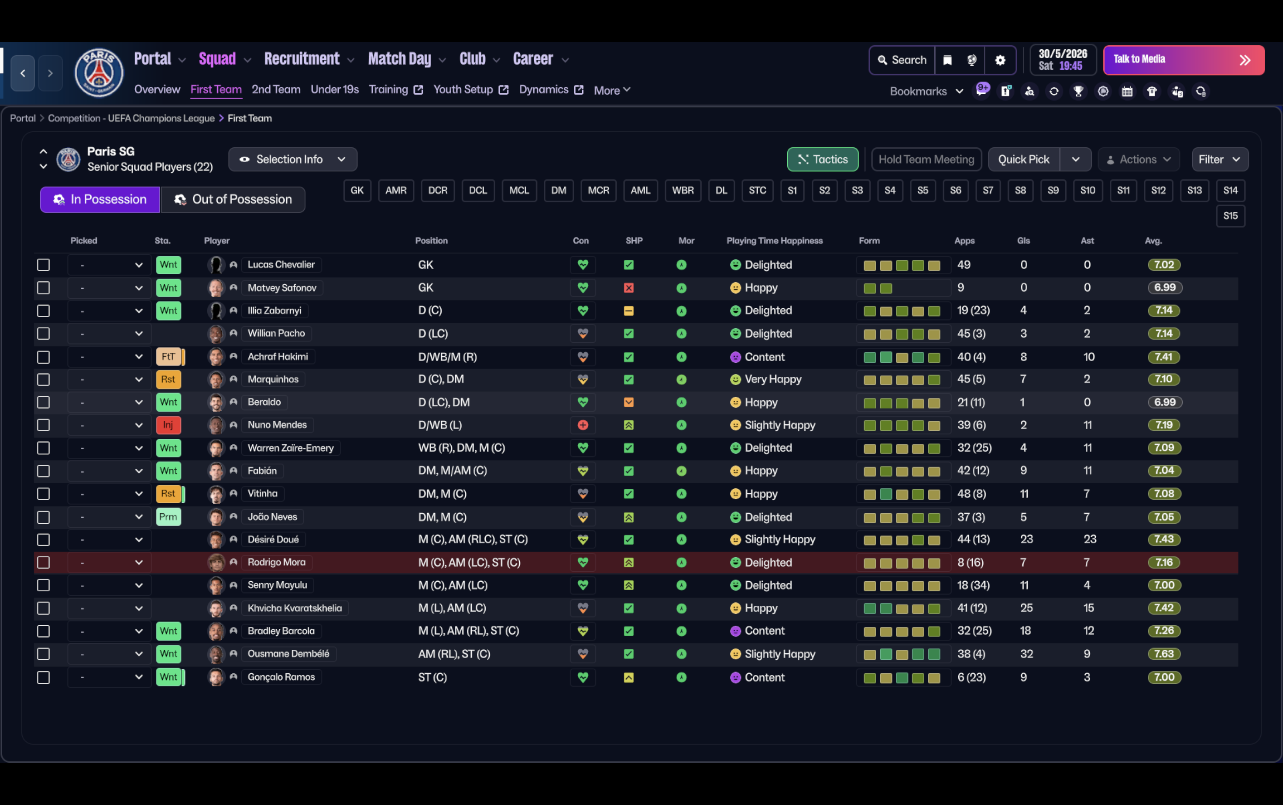1283x805 pixels.
Task: Click the Talk to Media button
Action: click(x=1183, y=60)
